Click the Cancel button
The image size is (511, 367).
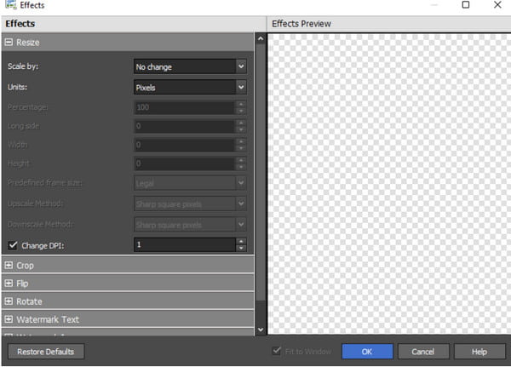[x=423, y=352]
